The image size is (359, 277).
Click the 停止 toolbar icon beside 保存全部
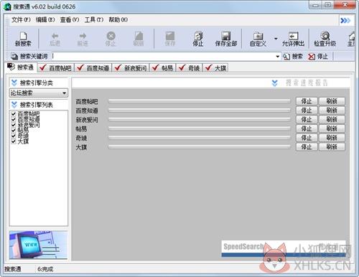pyautogui.click(x=198, y=36)
